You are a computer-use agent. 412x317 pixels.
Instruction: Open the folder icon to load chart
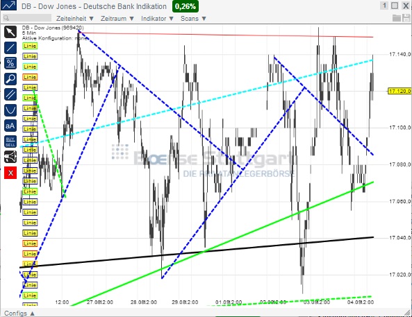[397, 18]
